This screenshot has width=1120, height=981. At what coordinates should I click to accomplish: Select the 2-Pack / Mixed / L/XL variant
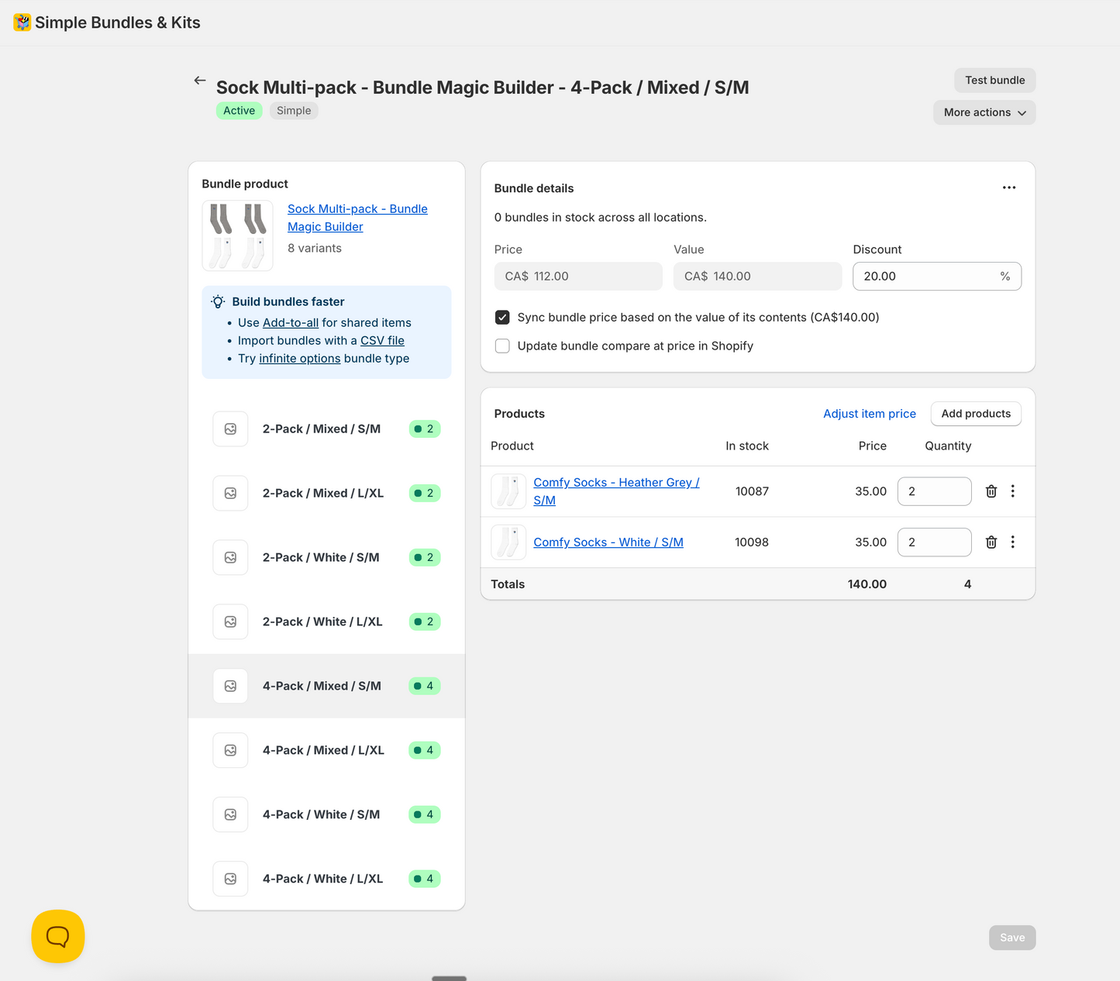(326, 494)
